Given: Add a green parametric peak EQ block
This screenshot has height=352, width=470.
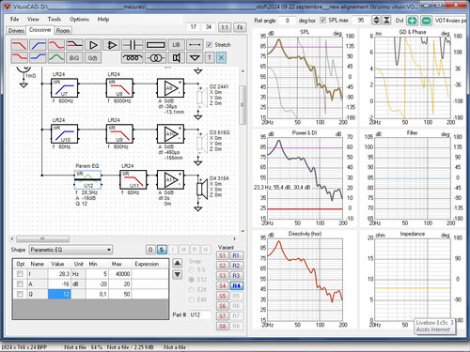Looking at the screenshot, I should pos(56,57).
